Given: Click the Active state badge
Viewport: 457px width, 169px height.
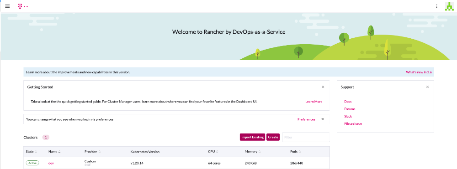Looking at the screenshot, I should point(32,163).
